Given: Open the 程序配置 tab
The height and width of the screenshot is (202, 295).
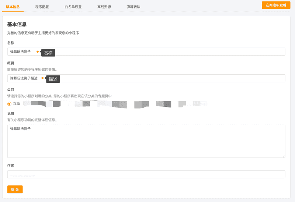Looking at the screenshot, I should (42, 7).
